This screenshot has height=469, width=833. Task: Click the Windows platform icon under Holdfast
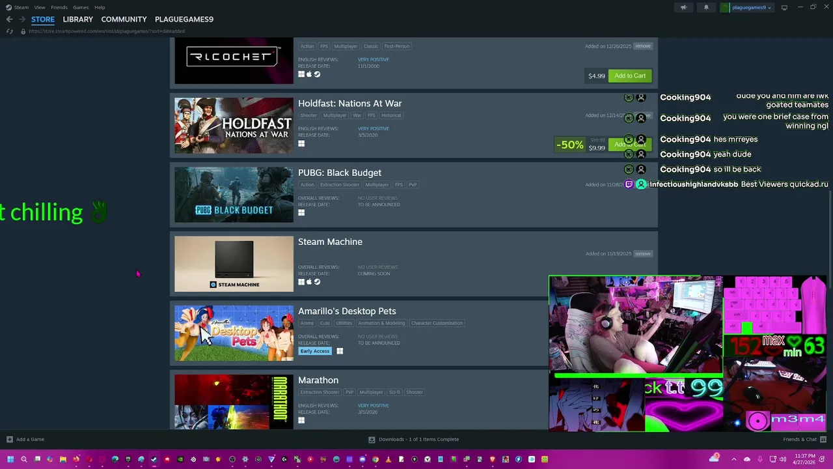tap(301, 143)
